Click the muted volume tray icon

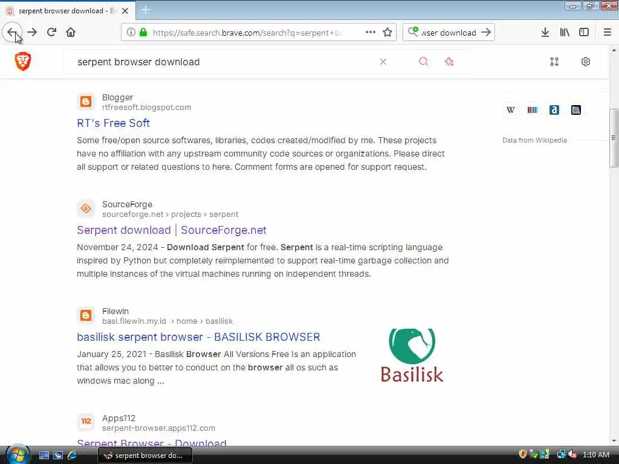[572, 454]
